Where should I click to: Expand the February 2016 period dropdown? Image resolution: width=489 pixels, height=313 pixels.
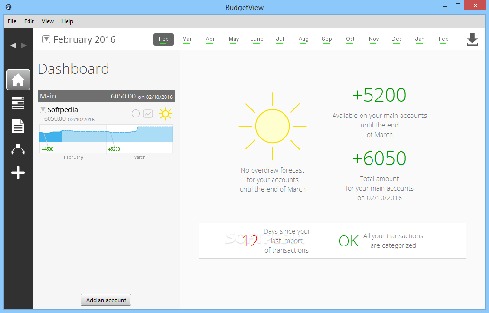coord(46,39)
